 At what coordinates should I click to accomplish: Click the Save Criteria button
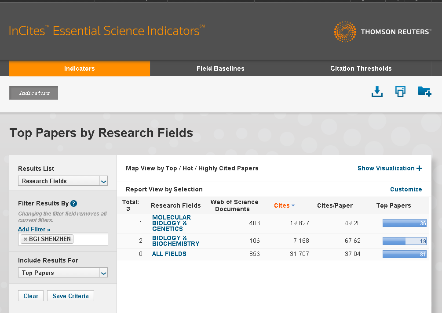70,296
